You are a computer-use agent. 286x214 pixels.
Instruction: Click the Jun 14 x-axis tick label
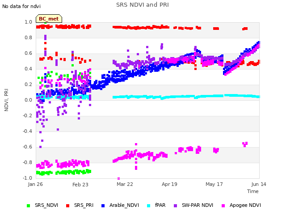(259, 184)
